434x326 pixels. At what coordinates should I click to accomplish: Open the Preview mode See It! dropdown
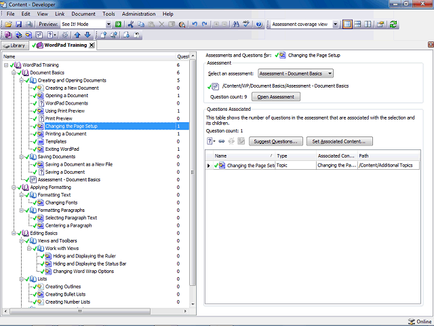coord(108,24)
